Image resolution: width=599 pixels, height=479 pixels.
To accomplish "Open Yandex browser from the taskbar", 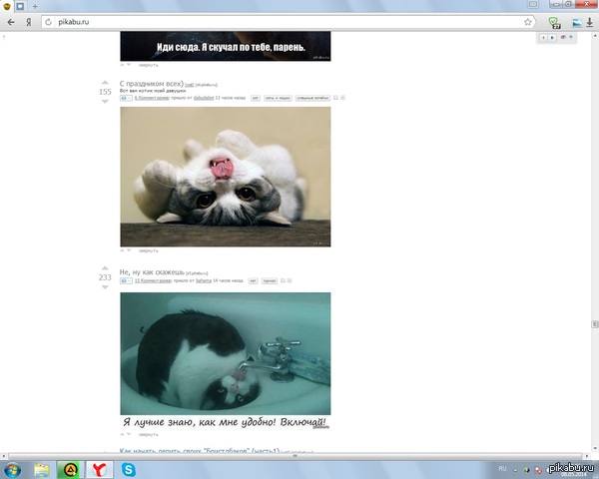I will click(x=100, y=468).
